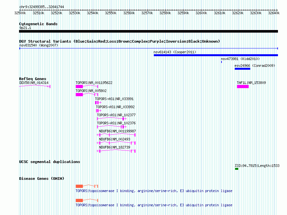Click the nsv831540 (Wong2007) variant label
Viewport: 287px width, 215px height.
[39, 45]
